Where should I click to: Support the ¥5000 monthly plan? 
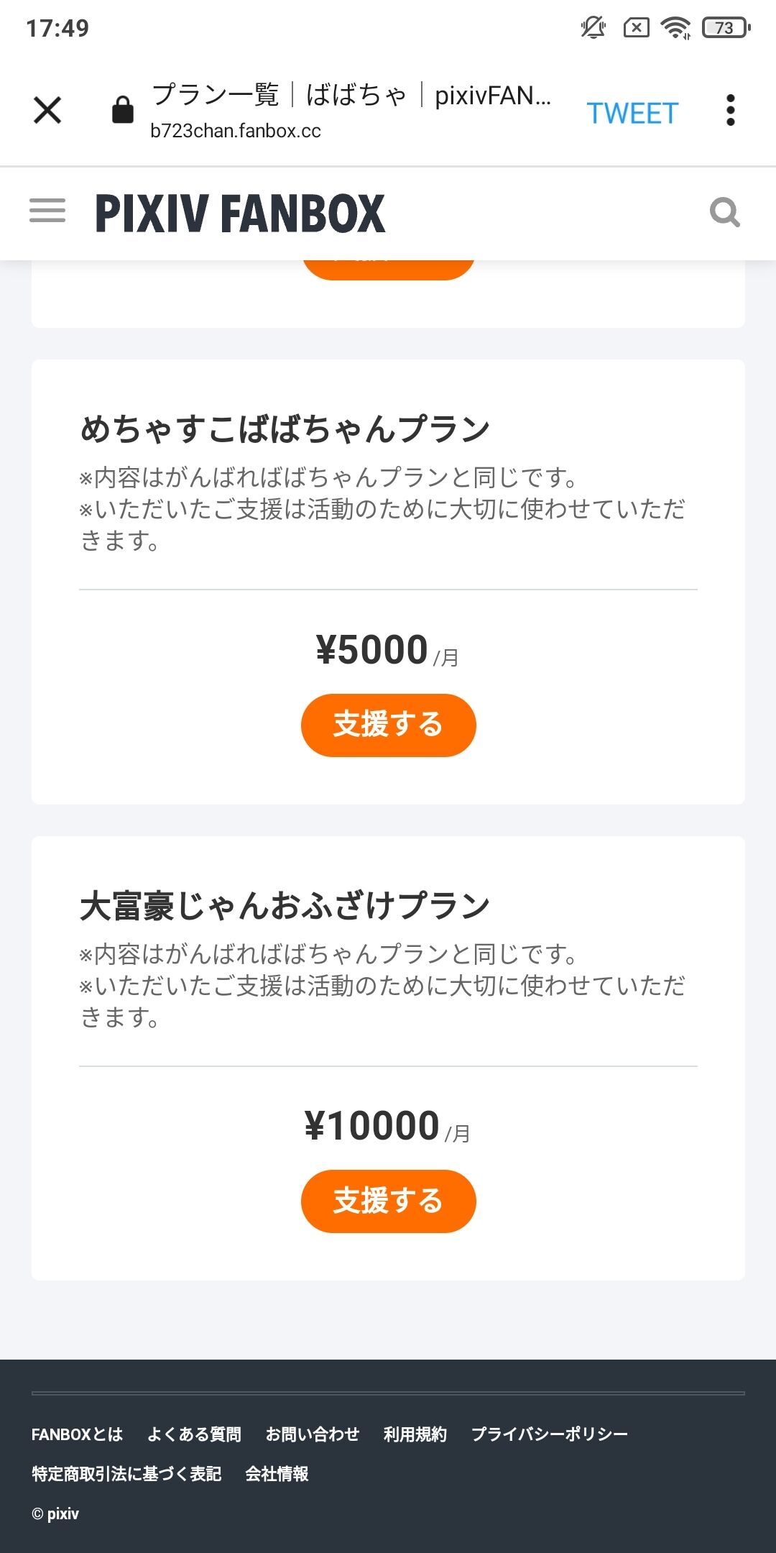pos(388,725)
